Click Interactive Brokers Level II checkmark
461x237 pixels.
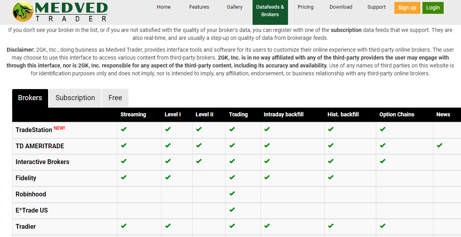pyautogui.click(x=199, y=161)
